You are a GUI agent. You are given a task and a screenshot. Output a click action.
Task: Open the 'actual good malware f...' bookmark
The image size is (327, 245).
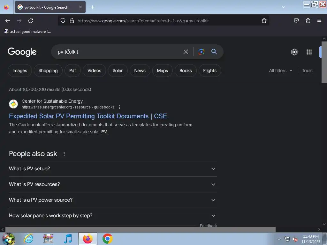27,32
